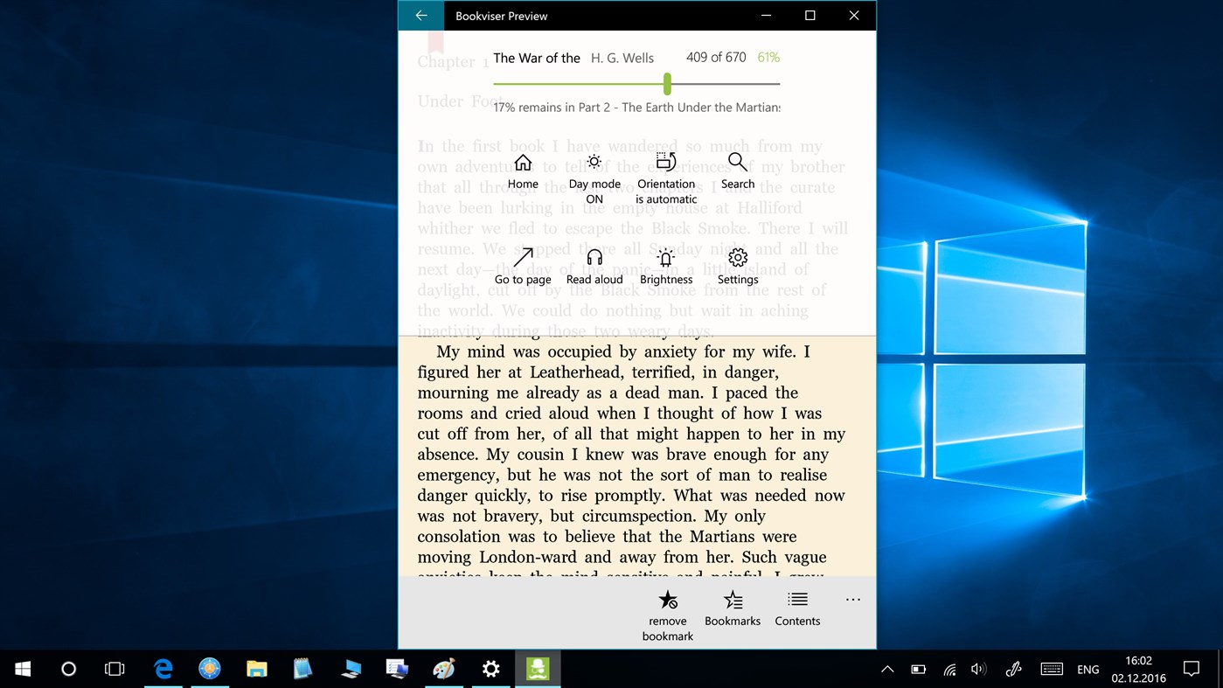The image size is (1223, 688).
Task: Open Microsoft Edge from the taskbar
Action: tap(163, 669)
